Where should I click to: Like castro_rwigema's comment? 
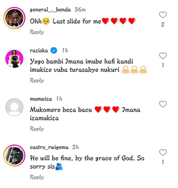163,152
